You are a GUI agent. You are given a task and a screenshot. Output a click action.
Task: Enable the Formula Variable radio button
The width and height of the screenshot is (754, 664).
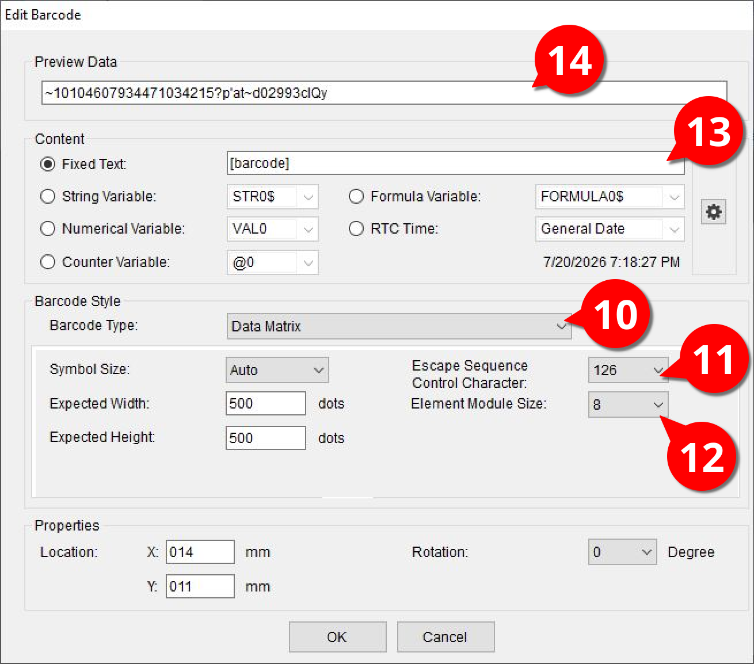pyautogui.click(x=356, y=196)
